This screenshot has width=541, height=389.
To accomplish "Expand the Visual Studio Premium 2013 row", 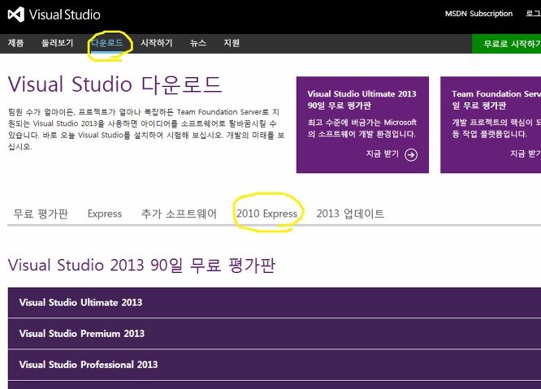I will click(x=275, y=334).
